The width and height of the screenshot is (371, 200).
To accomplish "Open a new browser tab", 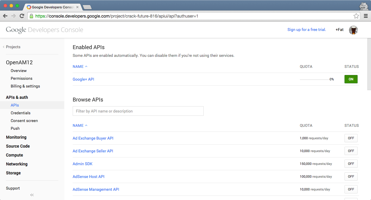I will [87, 7].
